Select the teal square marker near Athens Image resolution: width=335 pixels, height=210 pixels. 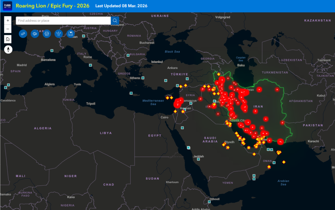point(143,78)
